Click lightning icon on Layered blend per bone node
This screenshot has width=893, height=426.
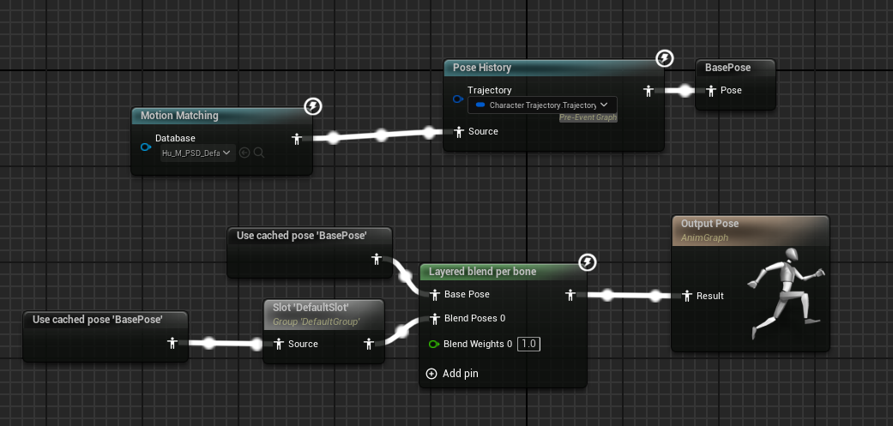click(588, 262)
